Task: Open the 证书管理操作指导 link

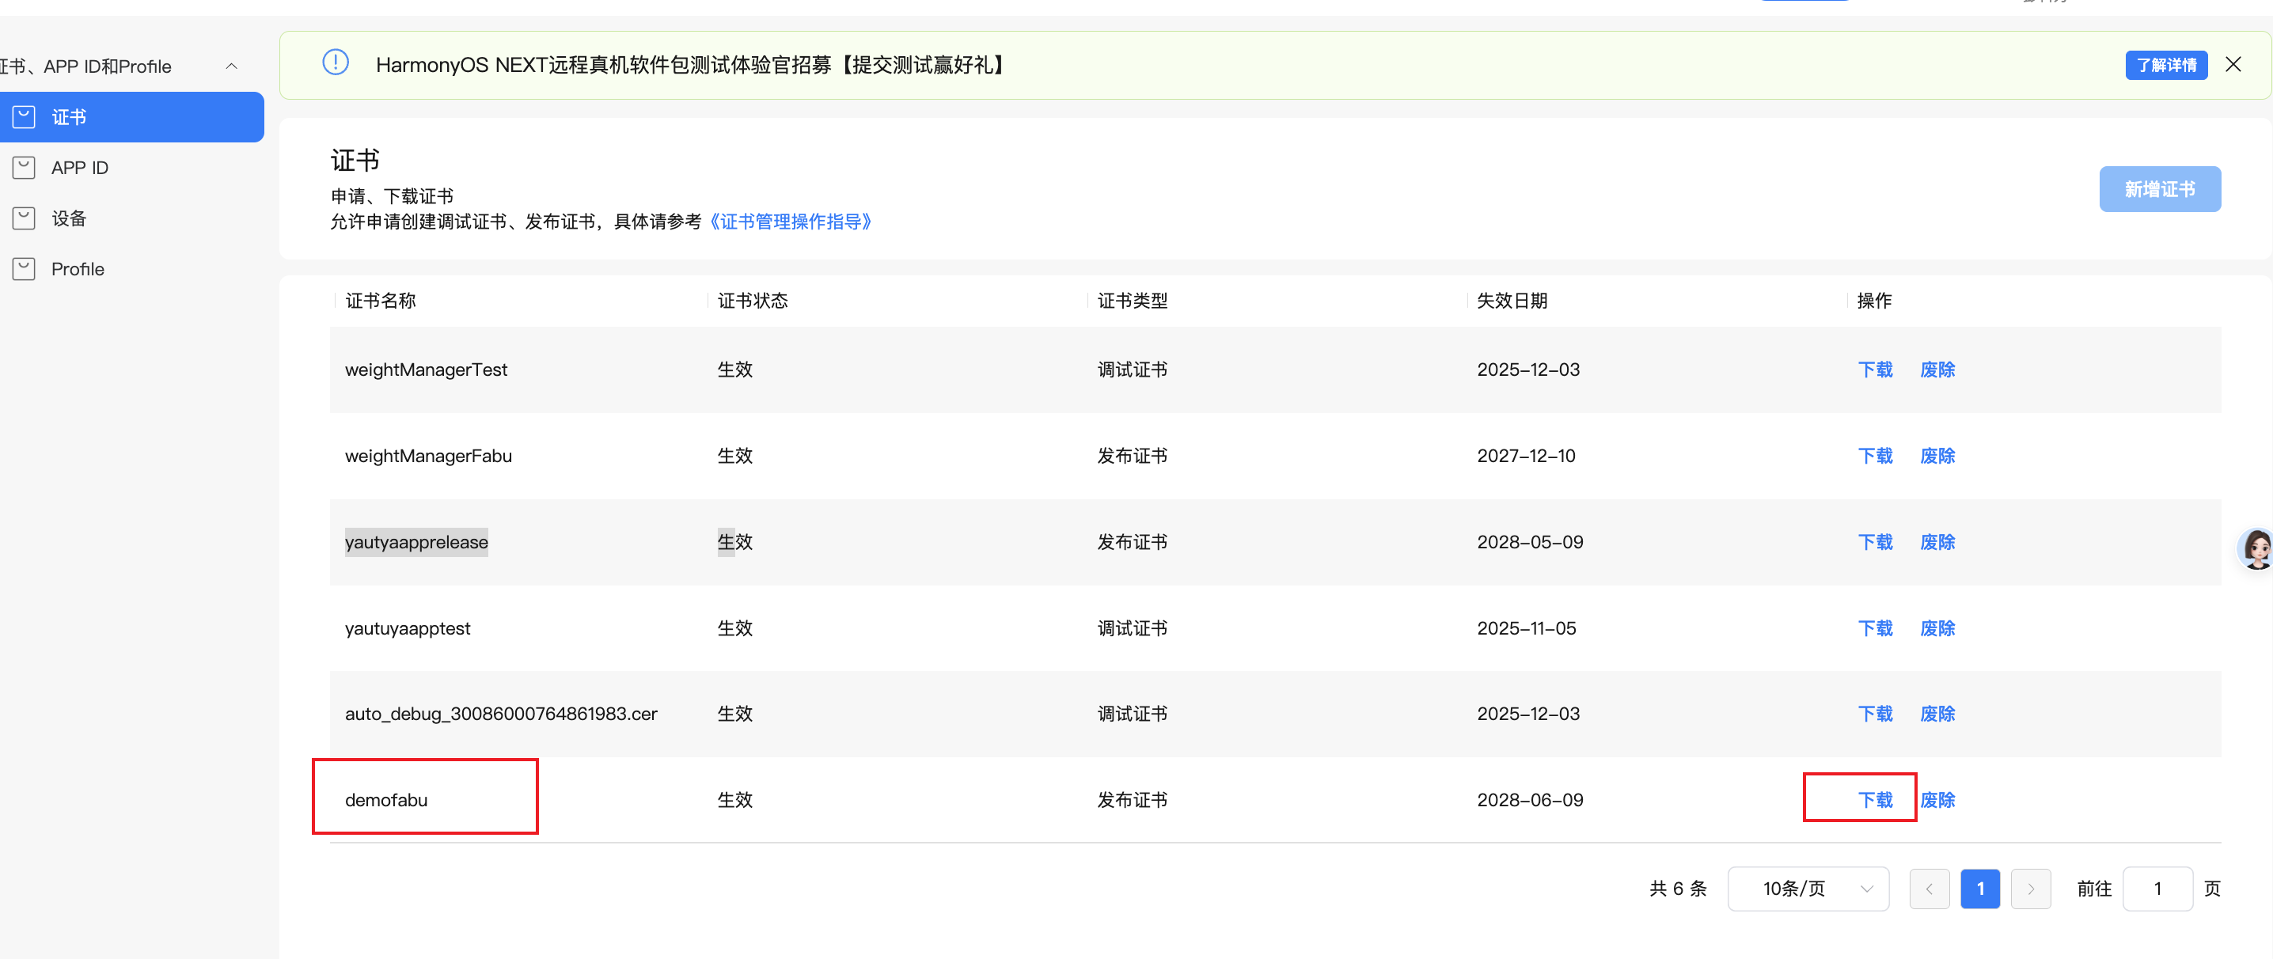Action: coord(790,222)
